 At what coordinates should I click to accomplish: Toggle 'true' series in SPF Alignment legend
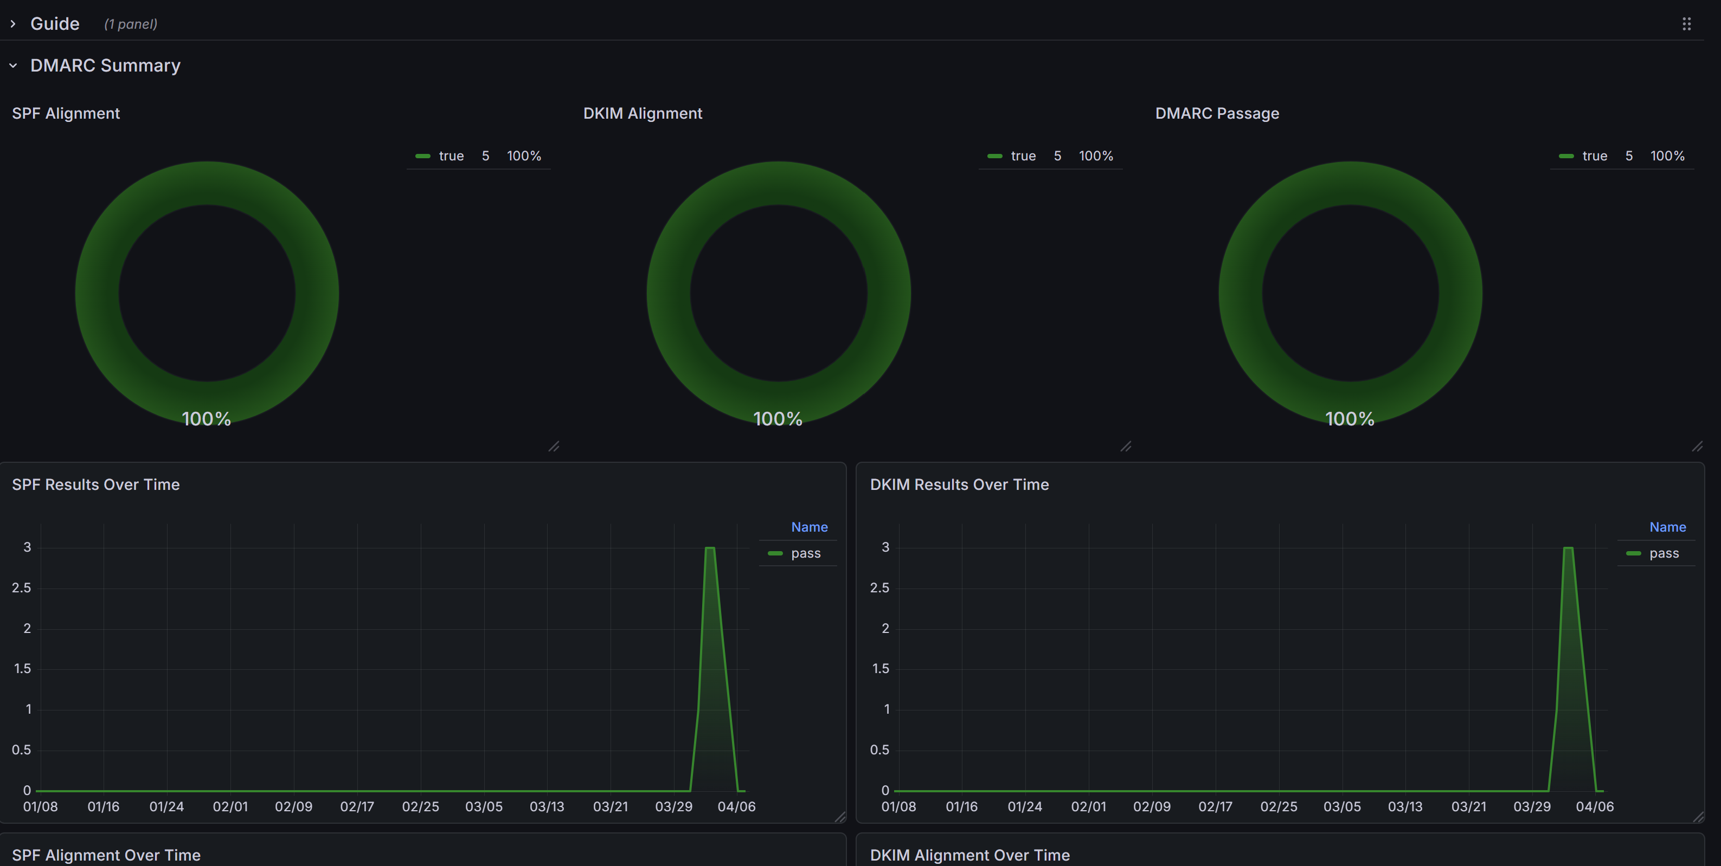tap(451, 156)
